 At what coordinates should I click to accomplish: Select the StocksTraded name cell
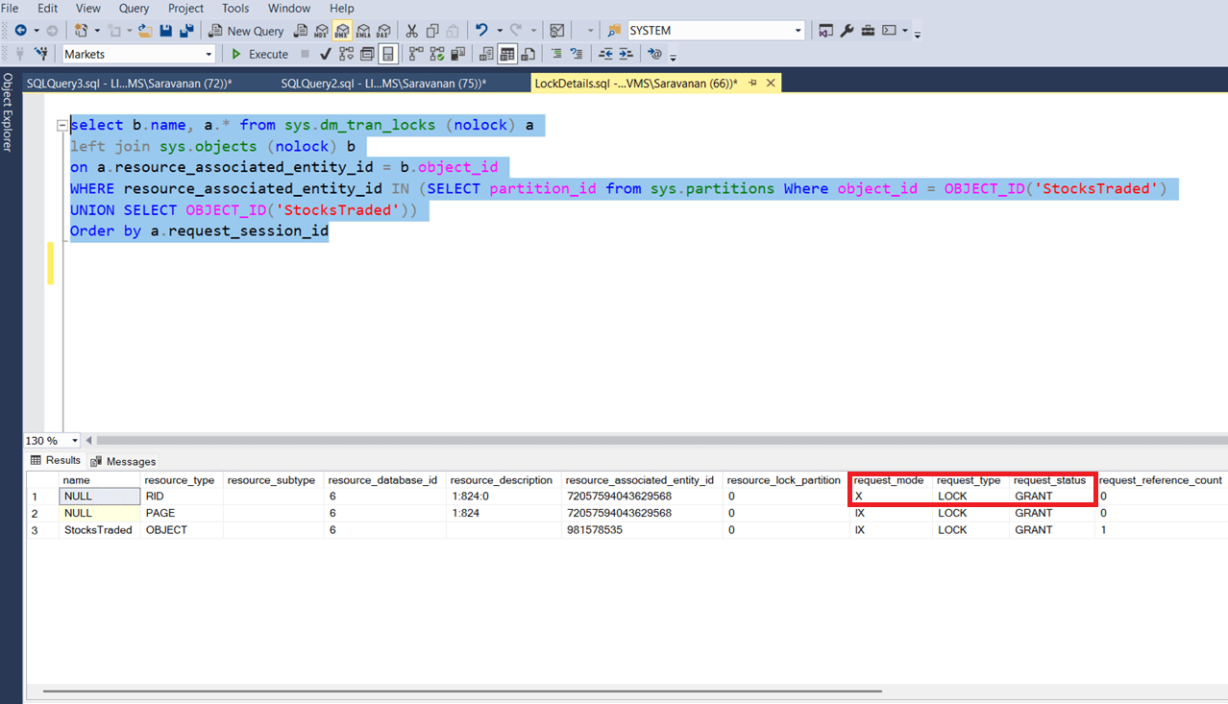(98, 530)
